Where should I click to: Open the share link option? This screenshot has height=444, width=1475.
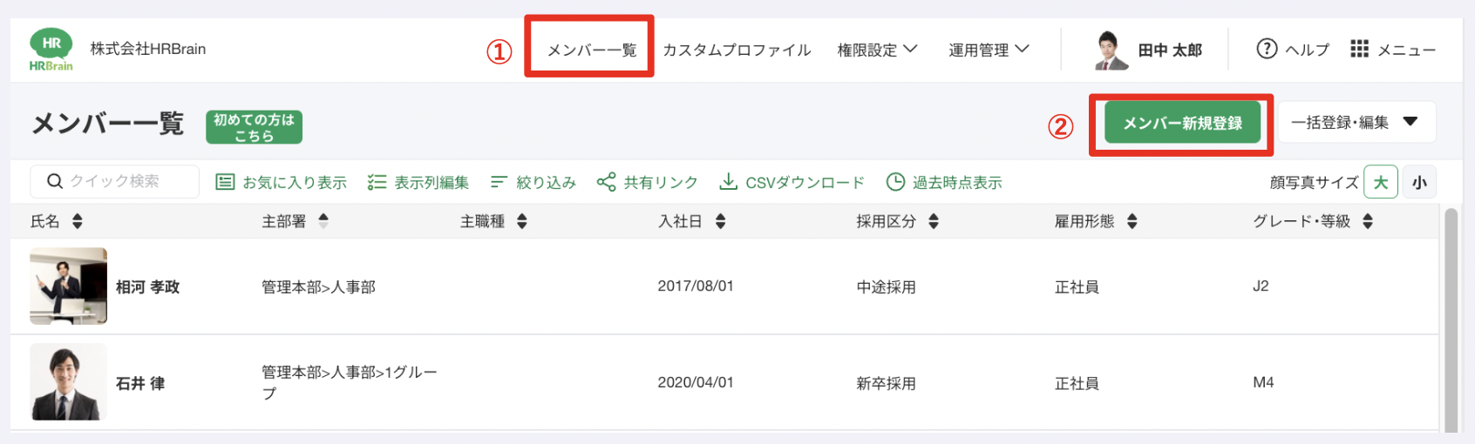(648, 182)
